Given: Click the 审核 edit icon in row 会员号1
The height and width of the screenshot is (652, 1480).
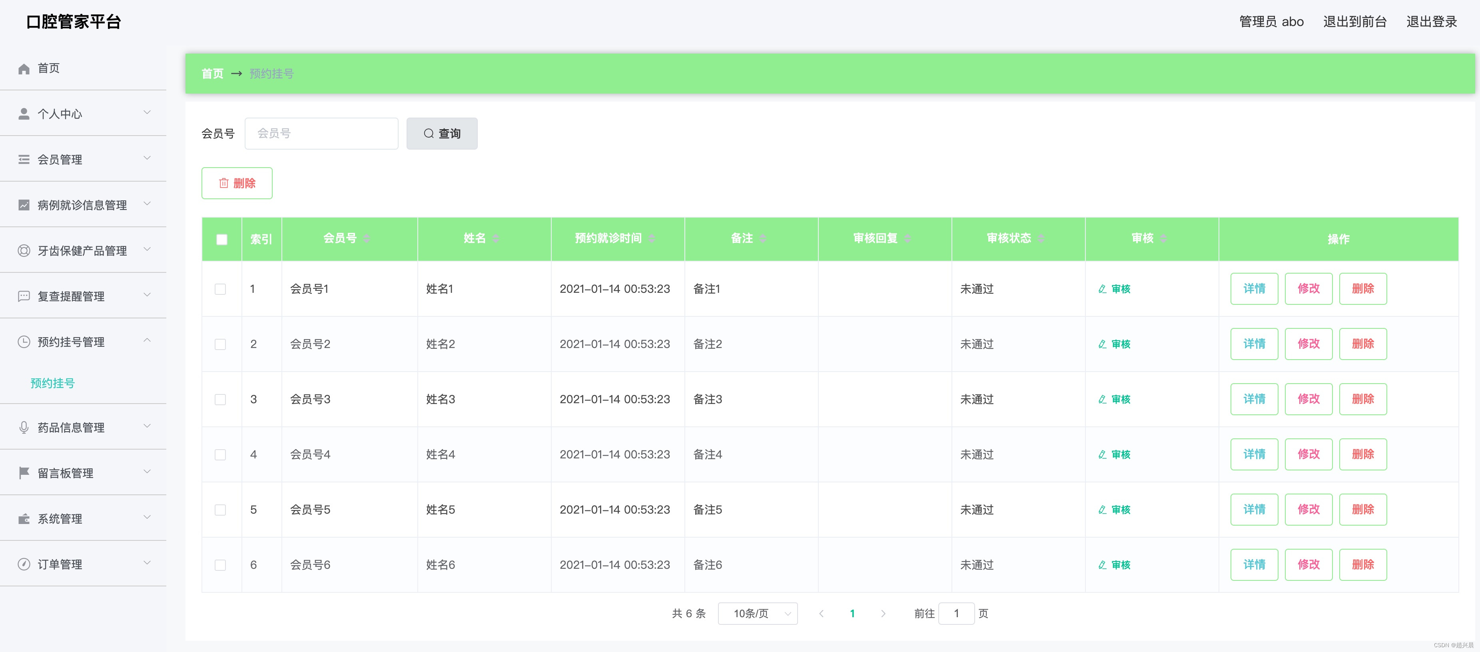Looking at the screenshot, I should (1102, 289).
